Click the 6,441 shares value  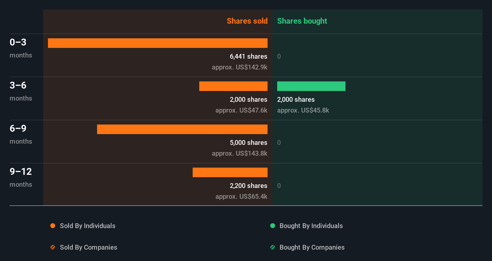[x=248, y=56]
